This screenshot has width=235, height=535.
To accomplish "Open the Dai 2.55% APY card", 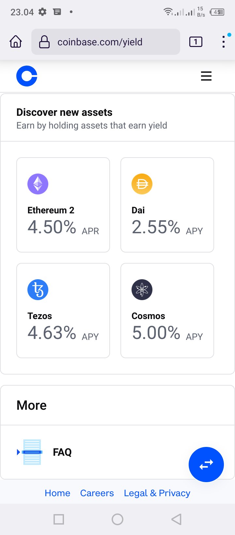I will (167, 205).
